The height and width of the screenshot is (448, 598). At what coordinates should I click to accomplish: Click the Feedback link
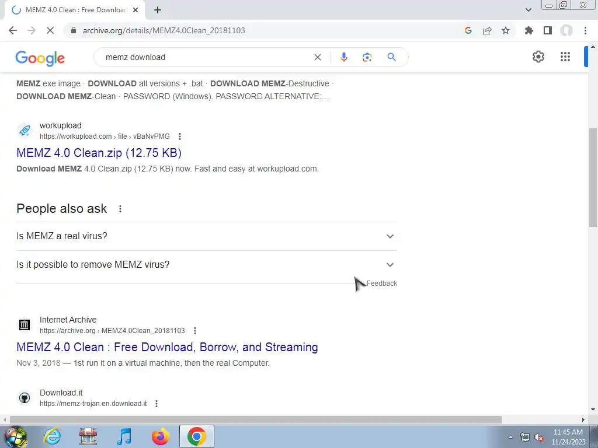tap(382, 283)
